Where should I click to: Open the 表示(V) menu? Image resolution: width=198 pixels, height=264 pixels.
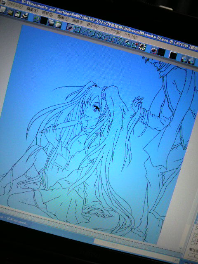click(92, 26)
